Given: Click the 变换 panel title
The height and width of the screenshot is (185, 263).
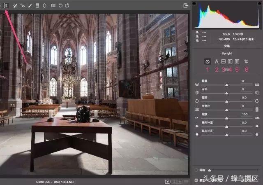Looking at the screenshot, I should point(227,46).
